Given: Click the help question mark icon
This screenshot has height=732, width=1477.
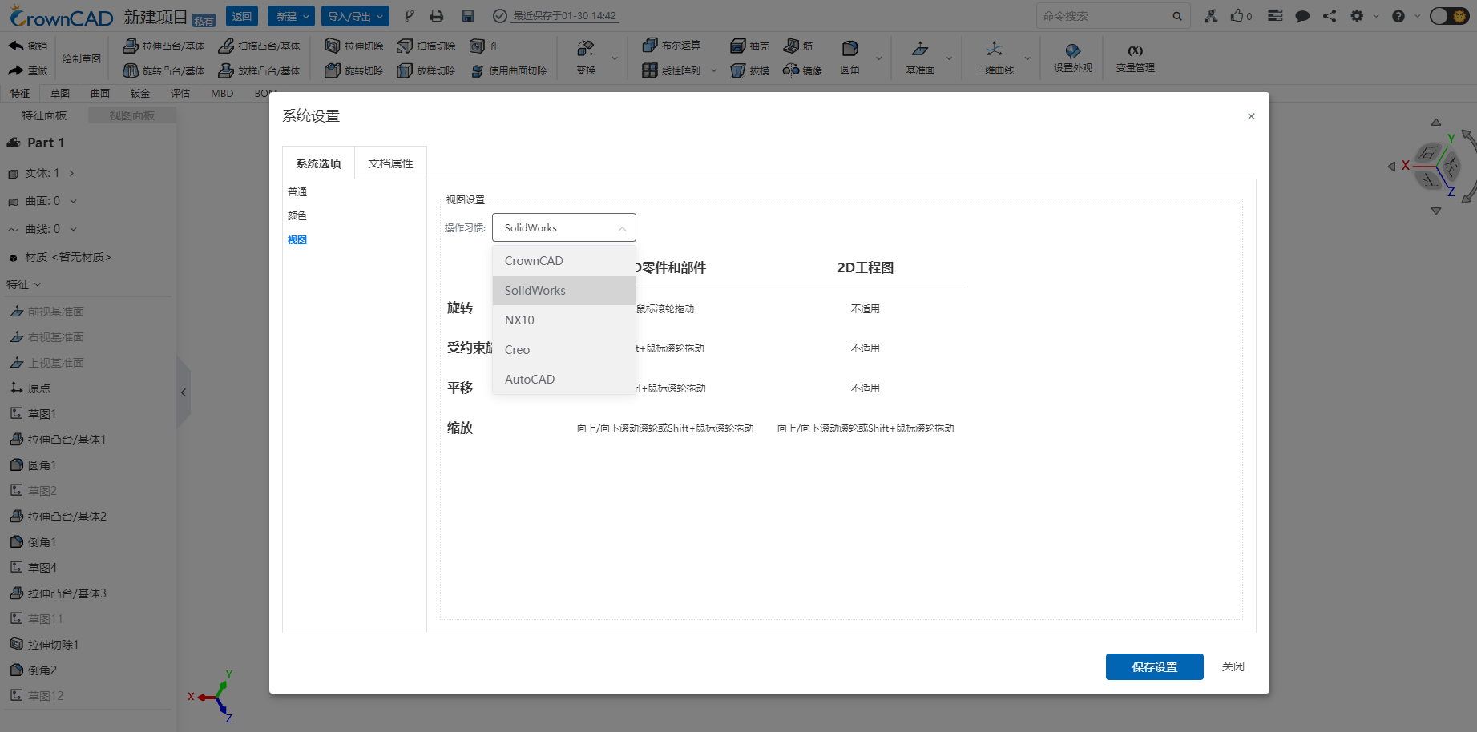Looking at the screenshot, I should tap(1398, 16).
